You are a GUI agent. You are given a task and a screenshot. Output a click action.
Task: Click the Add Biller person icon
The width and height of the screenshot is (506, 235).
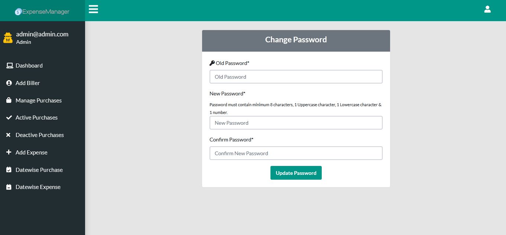(x=9, y=83)
